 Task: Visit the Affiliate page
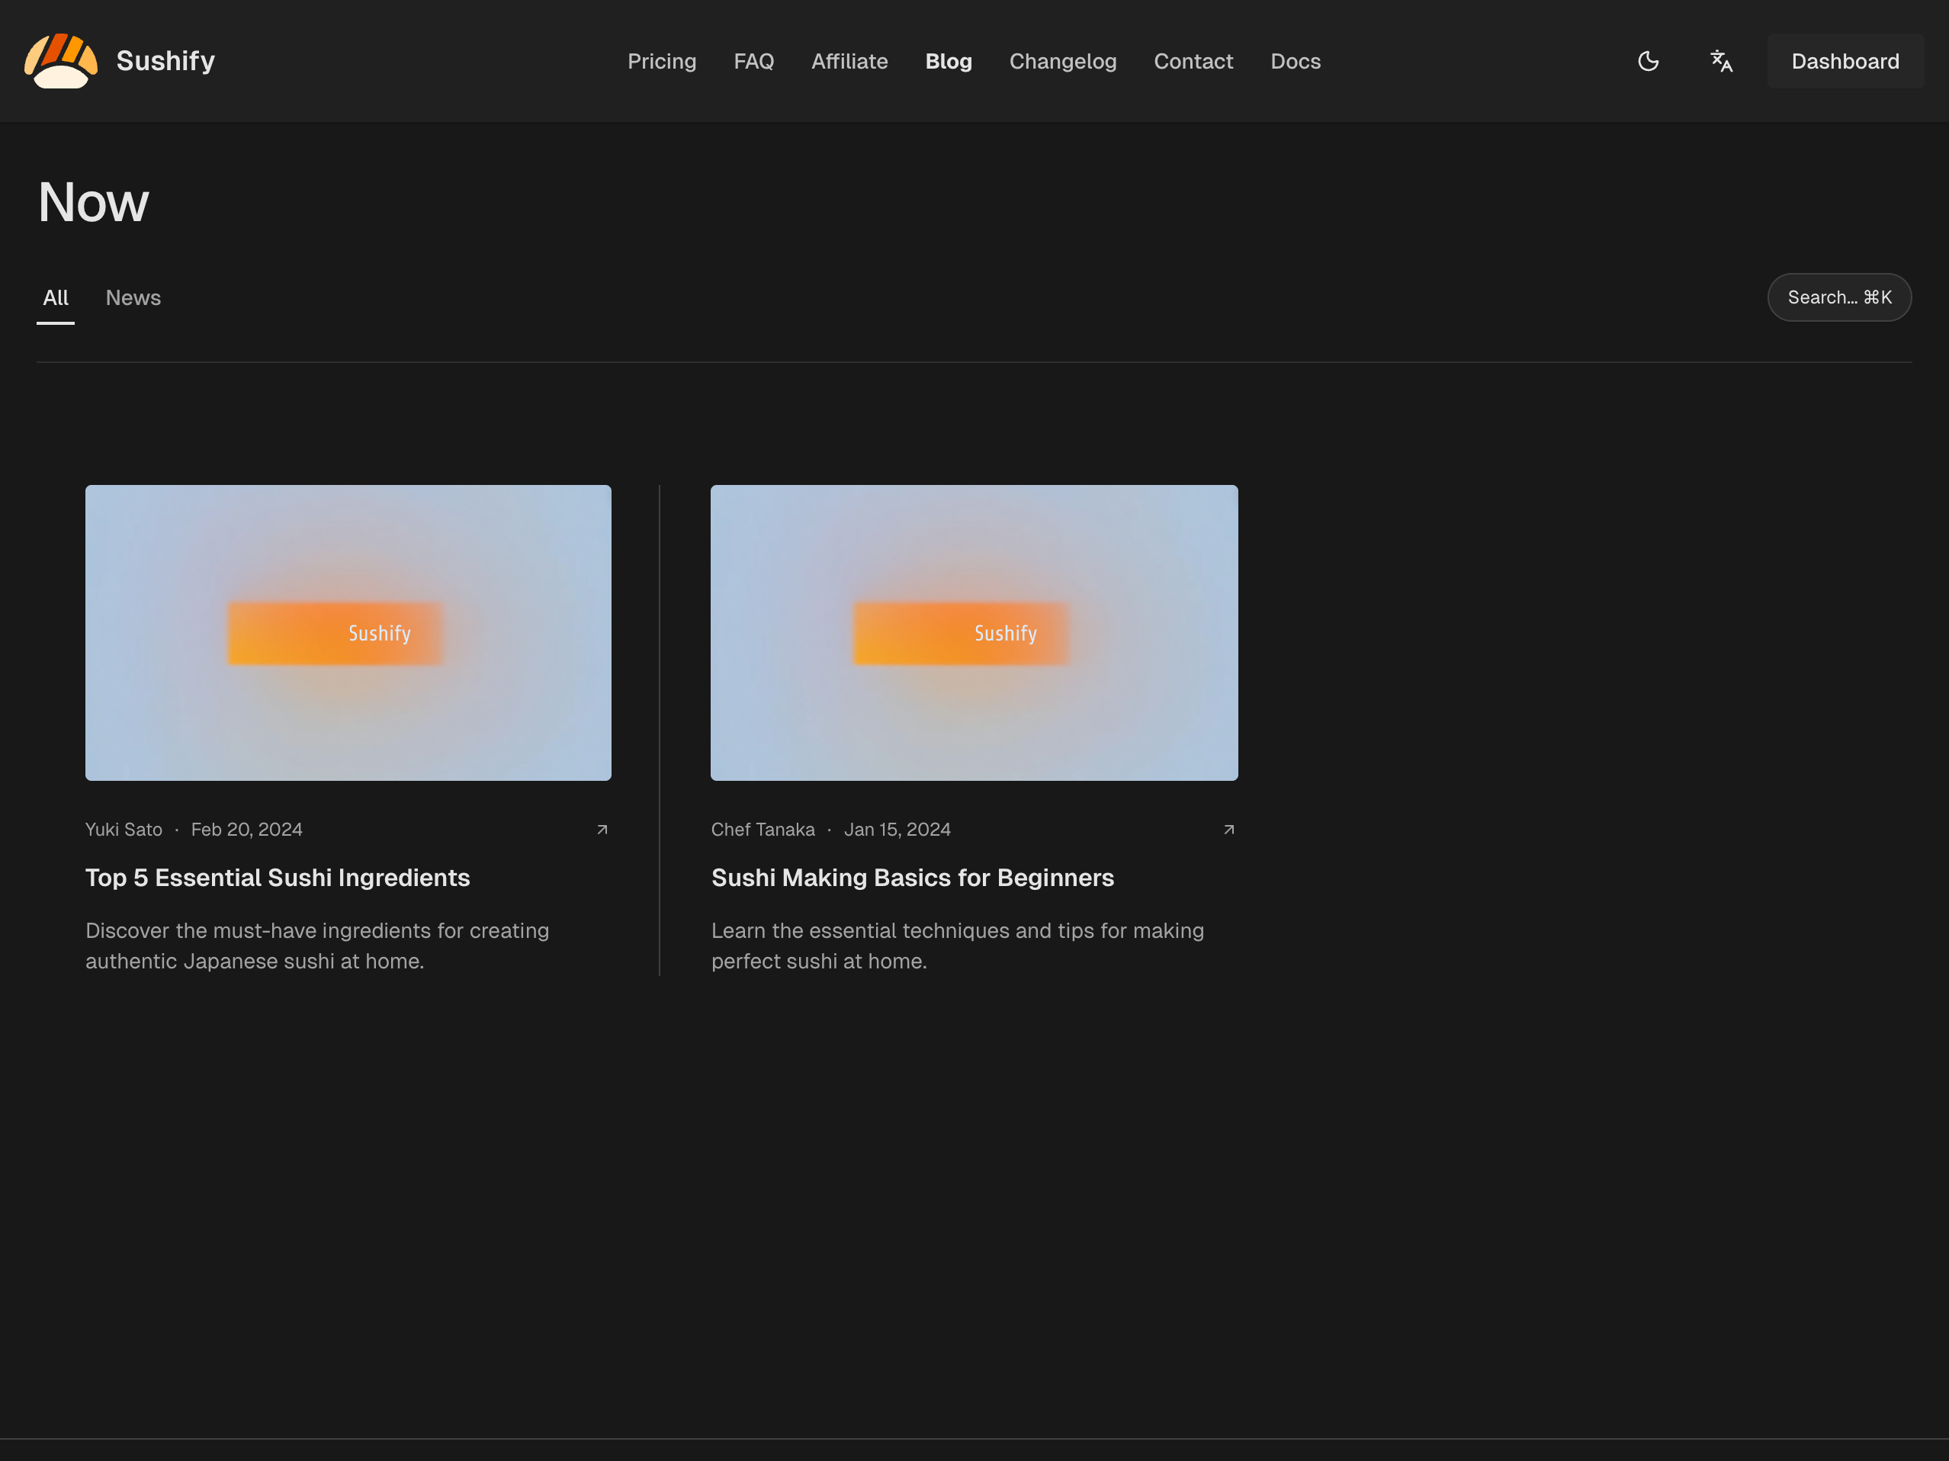(x=849, y=61)
